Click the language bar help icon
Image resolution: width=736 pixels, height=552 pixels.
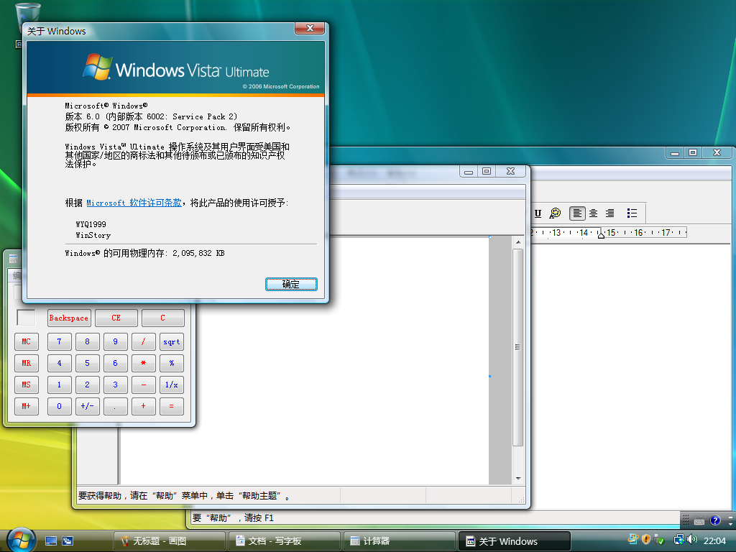click(715, 520)
